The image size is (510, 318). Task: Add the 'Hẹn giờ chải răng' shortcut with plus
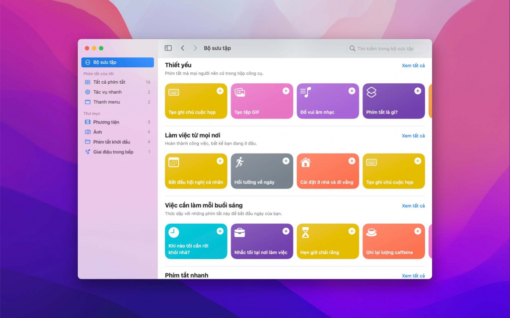pos(352,231)
